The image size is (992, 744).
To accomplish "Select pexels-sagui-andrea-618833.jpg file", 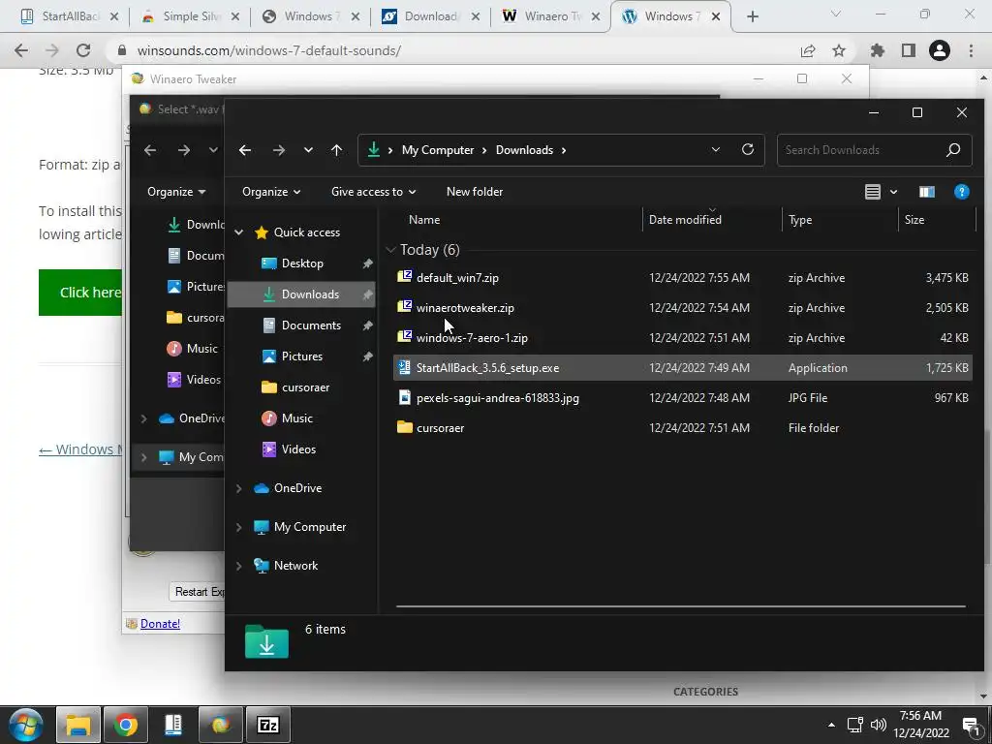I will (x=682, y=398).
